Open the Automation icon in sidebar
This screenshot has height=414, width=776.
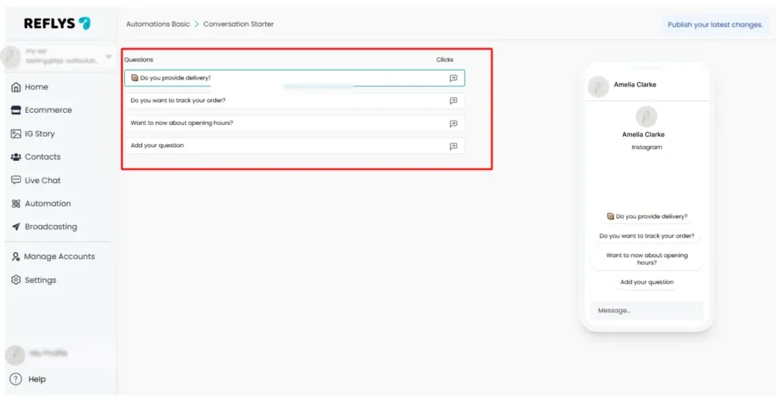[16, 203]
